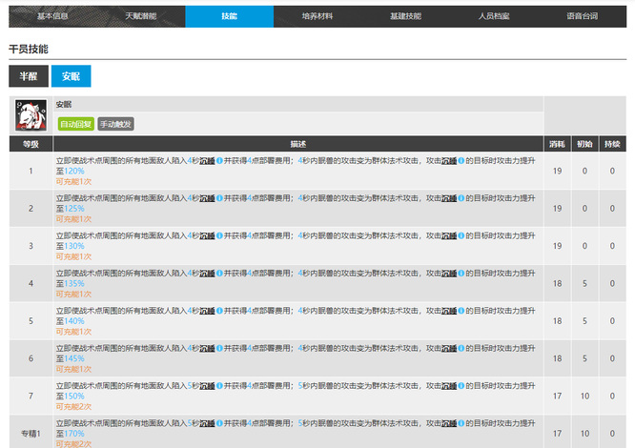The height and width of the screenshot is (448, 635).
Task: Click cost value 19 in level 2 row
Action: (557, 209)
